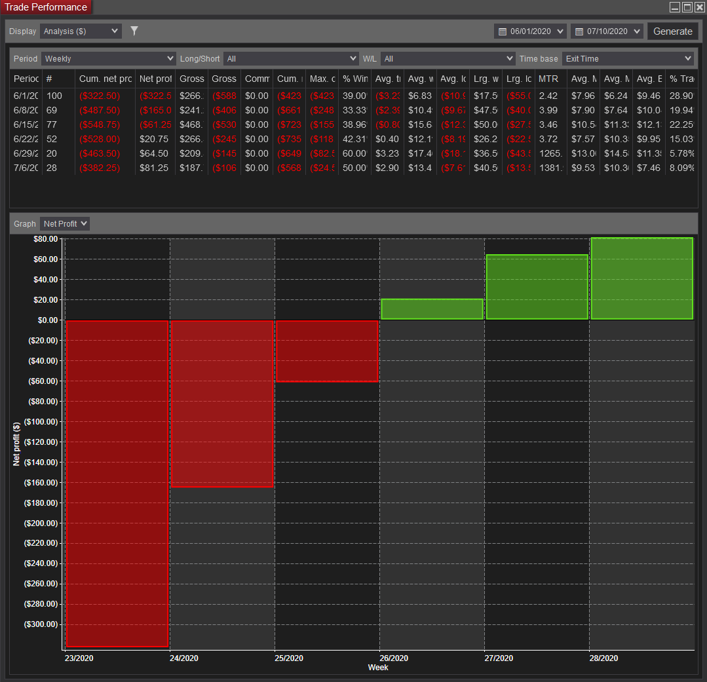The width and height of the screenshot is (707, 682).
Task: Open the Long/Short All dropdown
Action: (x=291, y=58)
